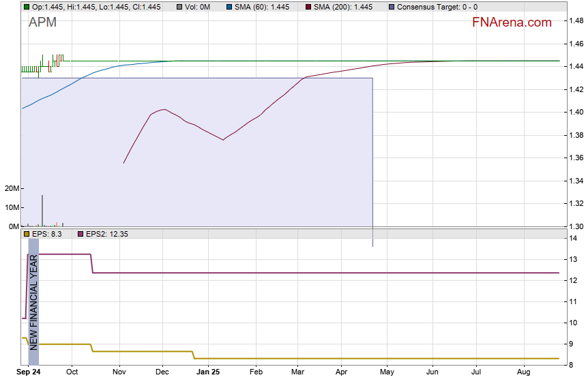Click the purple Consensus Target legend swatch
The width and height of the screenshot is (586, 386).
391,7
